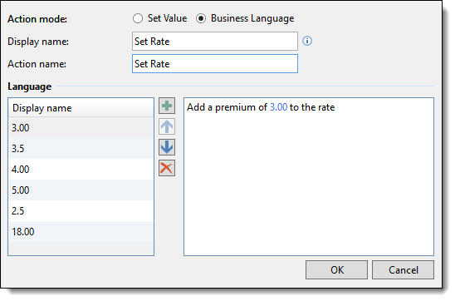
Task: Pick the 2.5 row in list
Action: click(81, 211)
